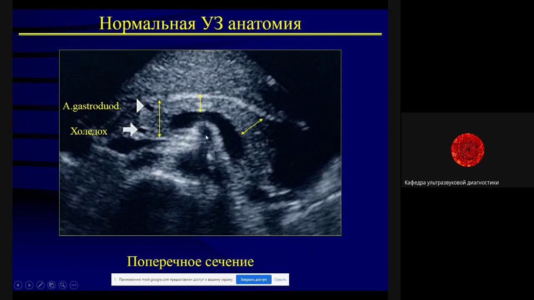Click the caption Поперечное сечение
Viewport: 534px width, 300px height.
pos(190,262)
